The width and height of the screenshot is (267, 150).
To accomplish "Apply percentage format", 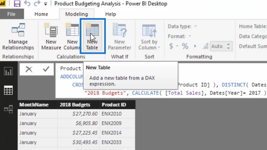I will [185, 46].
